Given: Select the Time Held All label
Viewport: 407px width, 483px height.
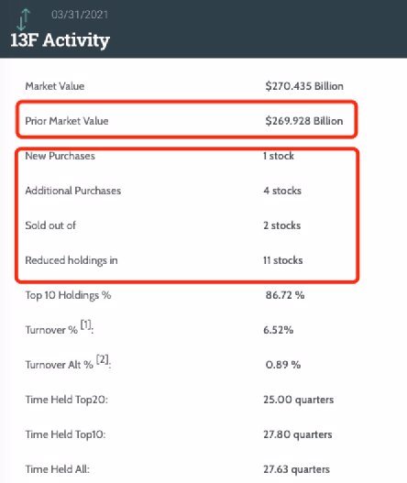Looking at the screenshot, I should [x=58, y=469].
